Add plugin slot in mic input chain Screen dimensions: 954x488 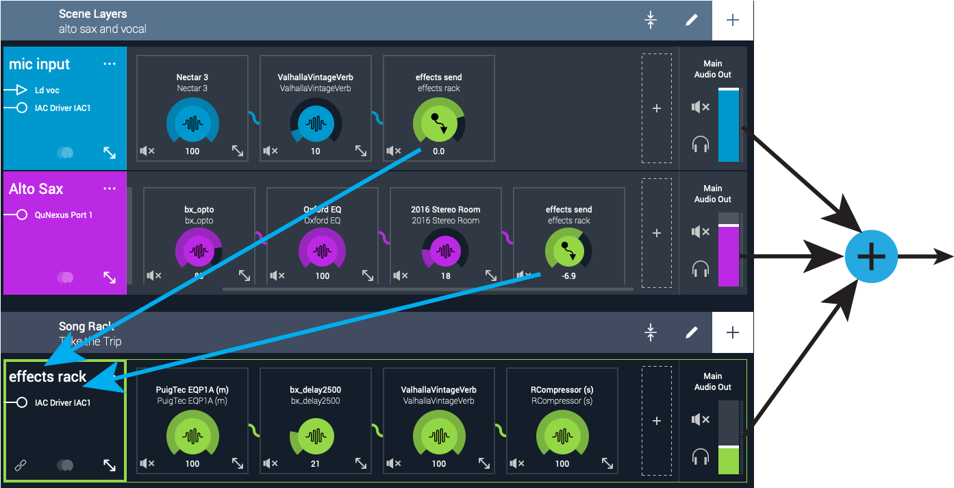tap(657, 108)
